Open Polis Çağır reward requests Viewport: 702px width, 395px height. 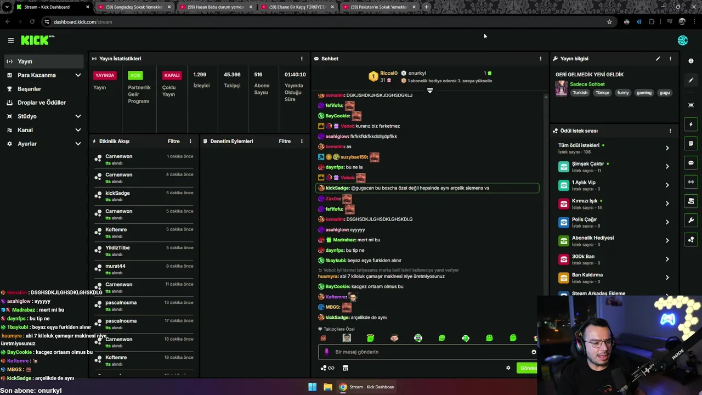613,222
